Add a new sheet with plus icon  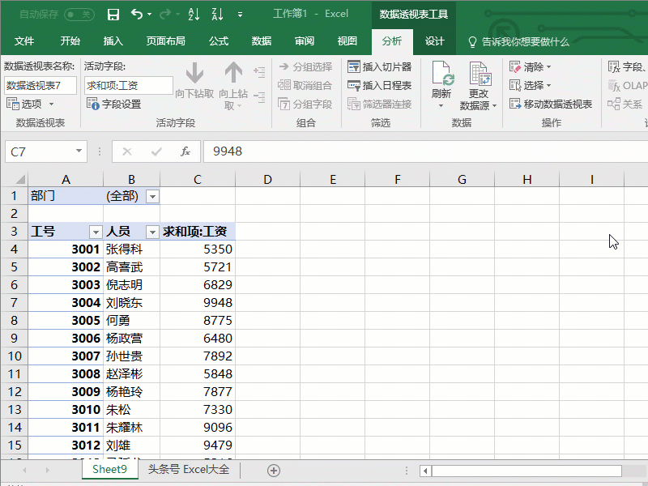click(274, 471)
